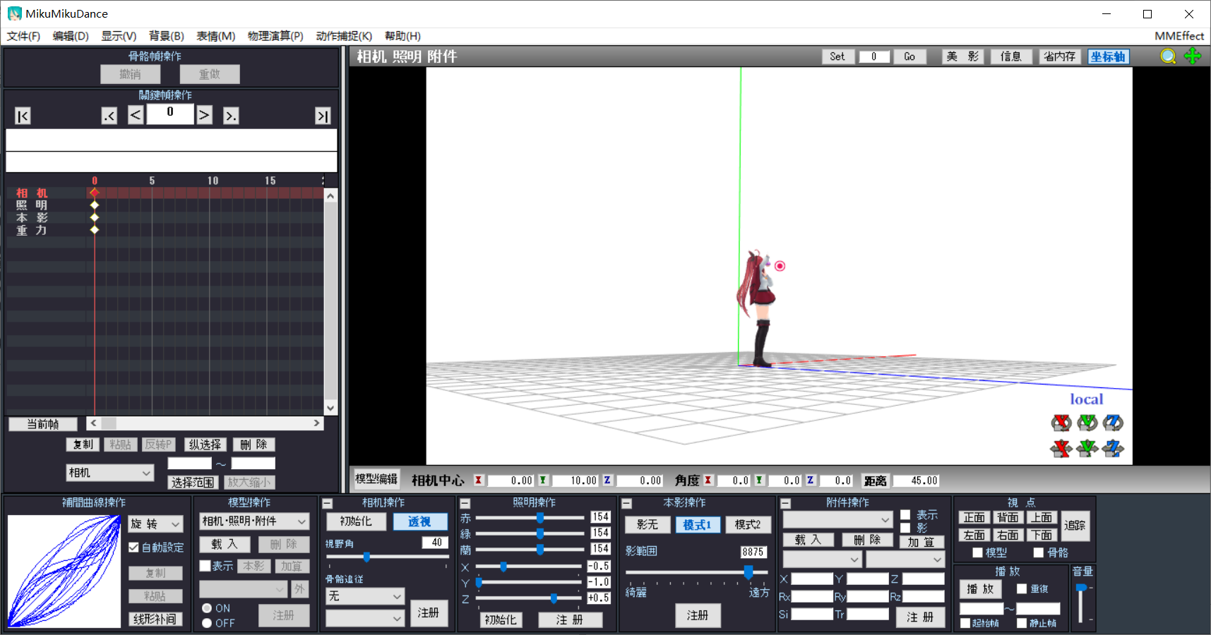Open the 动作捕捉(K) menu
Screen dimensions: 1211x635
344,36
